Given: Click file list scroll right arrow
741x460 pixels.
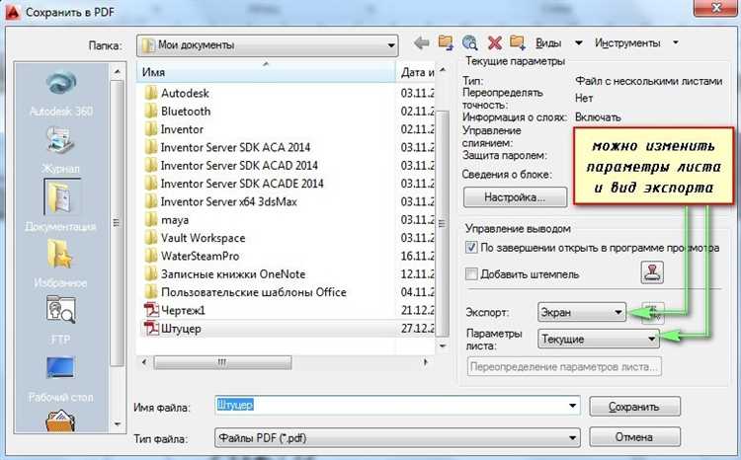Looking at the screenshot, I should 425,362.
